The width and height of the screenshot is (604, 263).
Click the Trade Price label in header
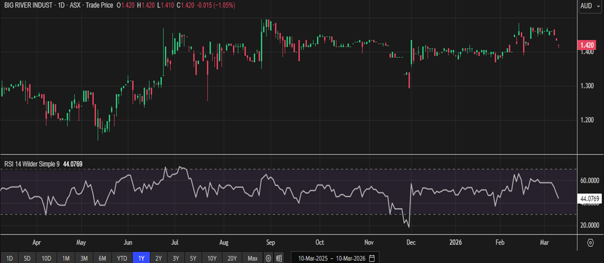click(x=100, y=5)
